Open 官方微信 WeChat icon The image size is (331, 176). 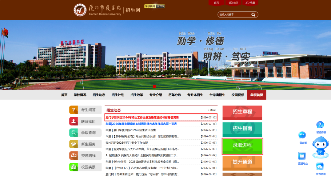click(x=320, y=166)
